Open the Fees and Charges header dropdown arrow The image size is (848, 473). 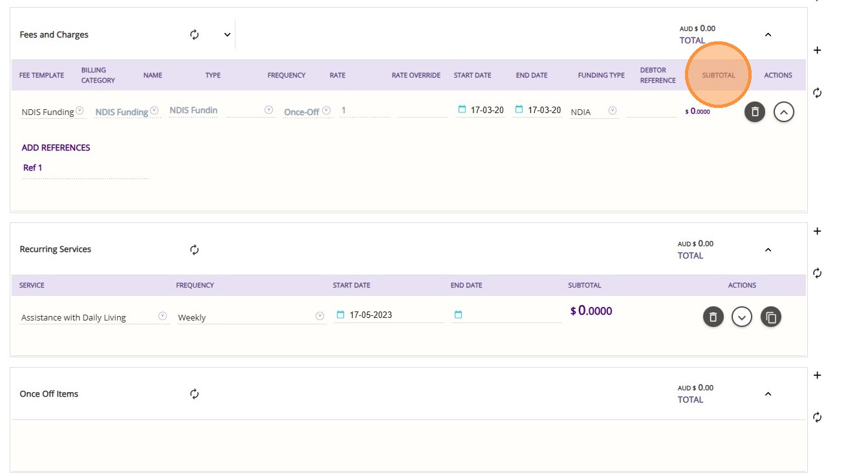[227, 35]
